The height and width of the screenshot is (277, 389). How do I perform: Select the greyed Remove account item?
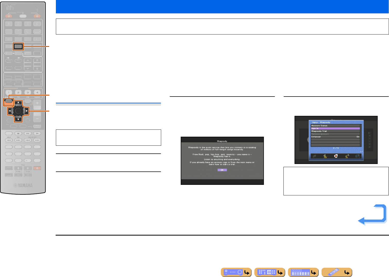tap(335, 134)
